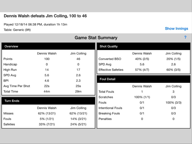This screenshot has width=192, height=144.
Task: Select Dennis Walsh's Points value 100
Action: click(47, 59)
